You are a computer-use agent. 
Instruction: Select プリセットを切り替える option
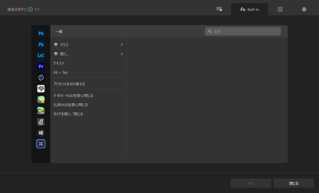[x=69, y=84]
